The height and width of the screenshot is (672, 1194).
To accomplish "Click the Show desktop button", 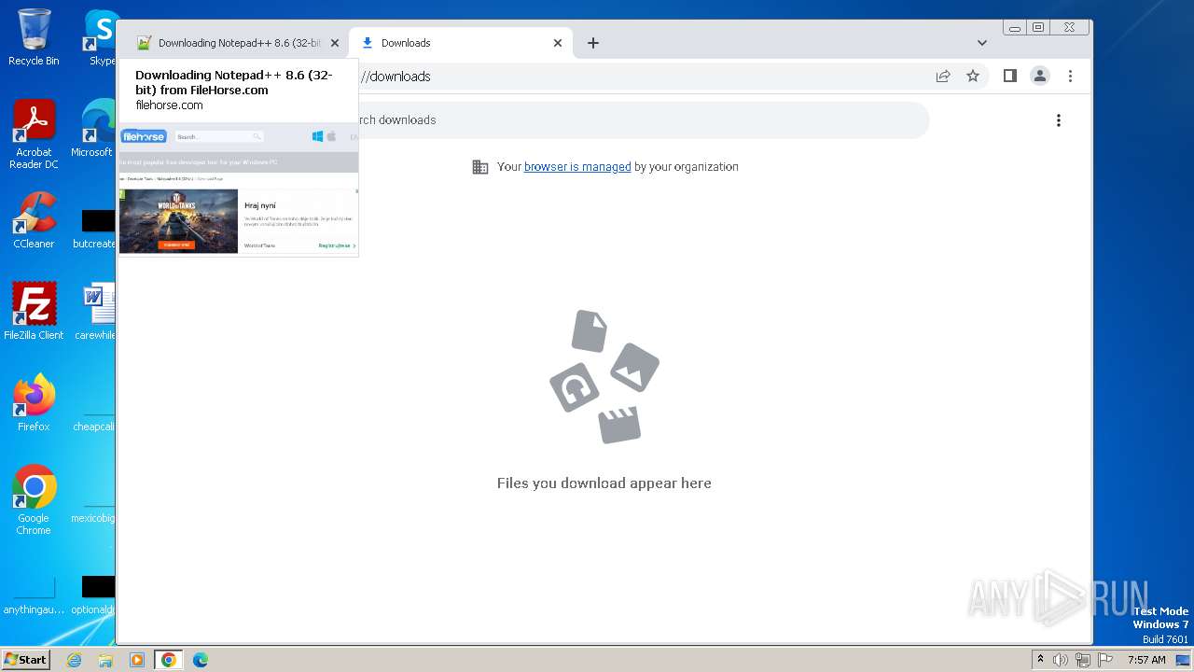I will [x=1185, y=660].
